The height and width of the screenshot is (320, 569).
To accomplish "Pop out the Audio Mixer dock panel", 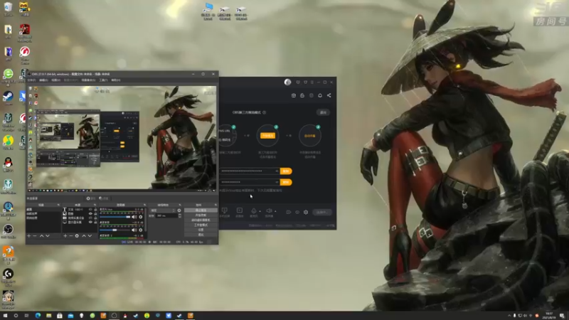I will coord(144,205).
